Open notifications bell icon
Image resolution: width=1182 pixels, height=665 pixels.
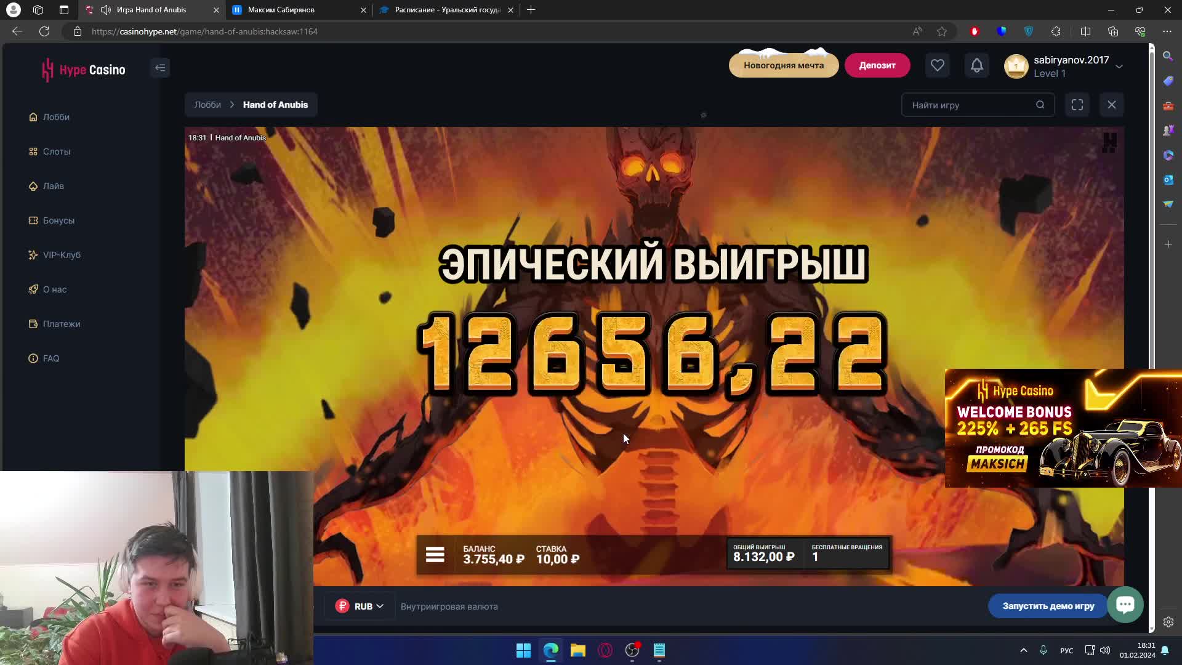tap(976, 65)
